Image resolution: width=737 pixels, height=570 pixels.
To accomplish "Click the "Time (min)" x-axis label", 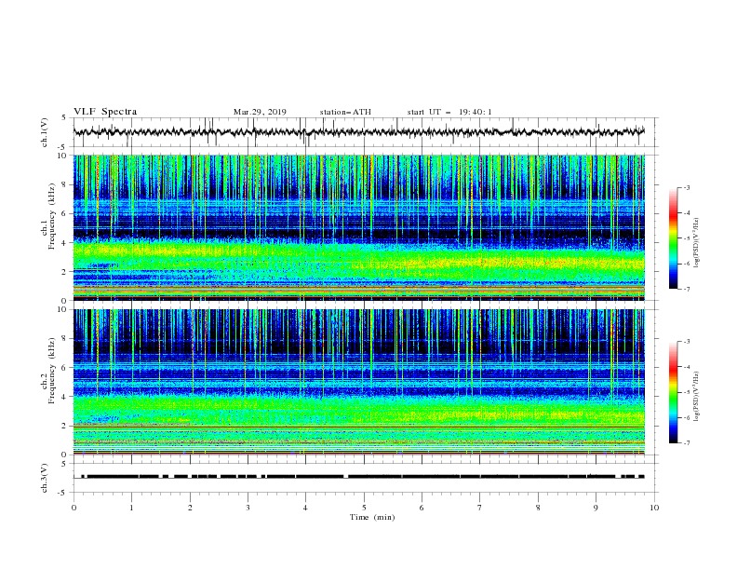I will coord(372,517).
